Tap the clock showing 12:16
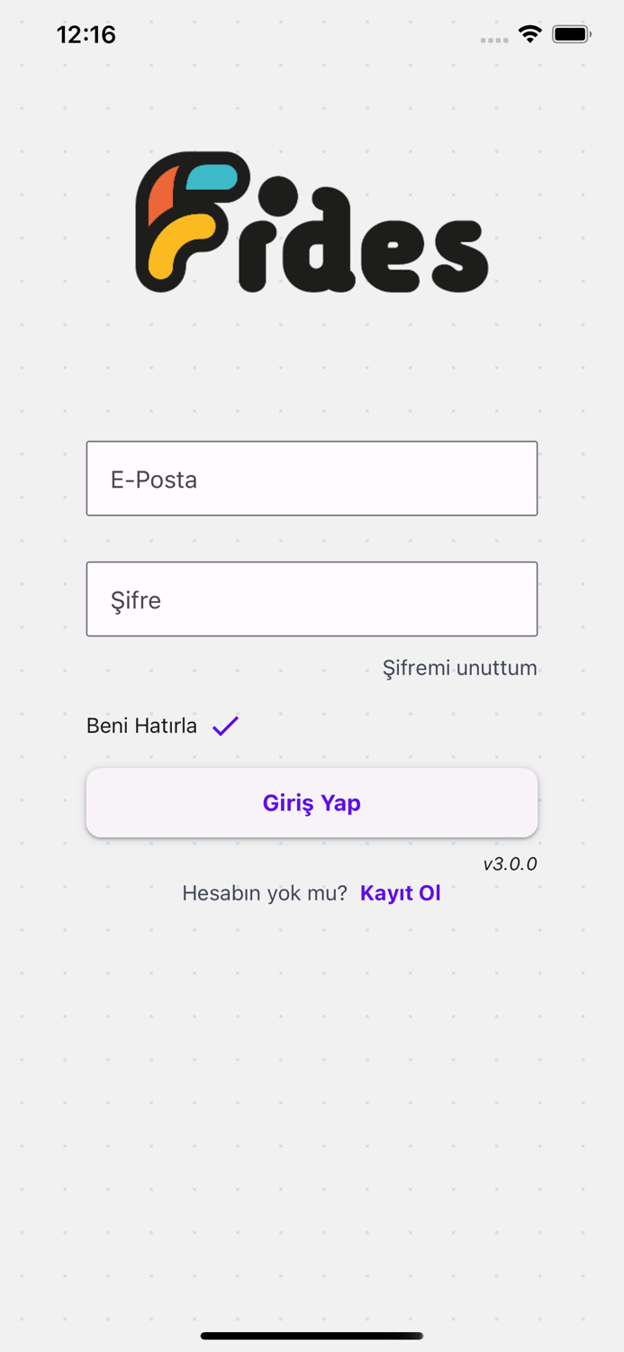This screenshot has height=1352, width=624. click(86, 34)
